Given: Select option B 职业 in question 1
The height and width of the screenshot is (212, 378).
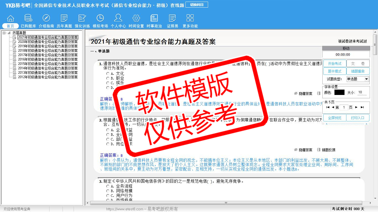Looking at the screenshot, I should pos(108,78).
